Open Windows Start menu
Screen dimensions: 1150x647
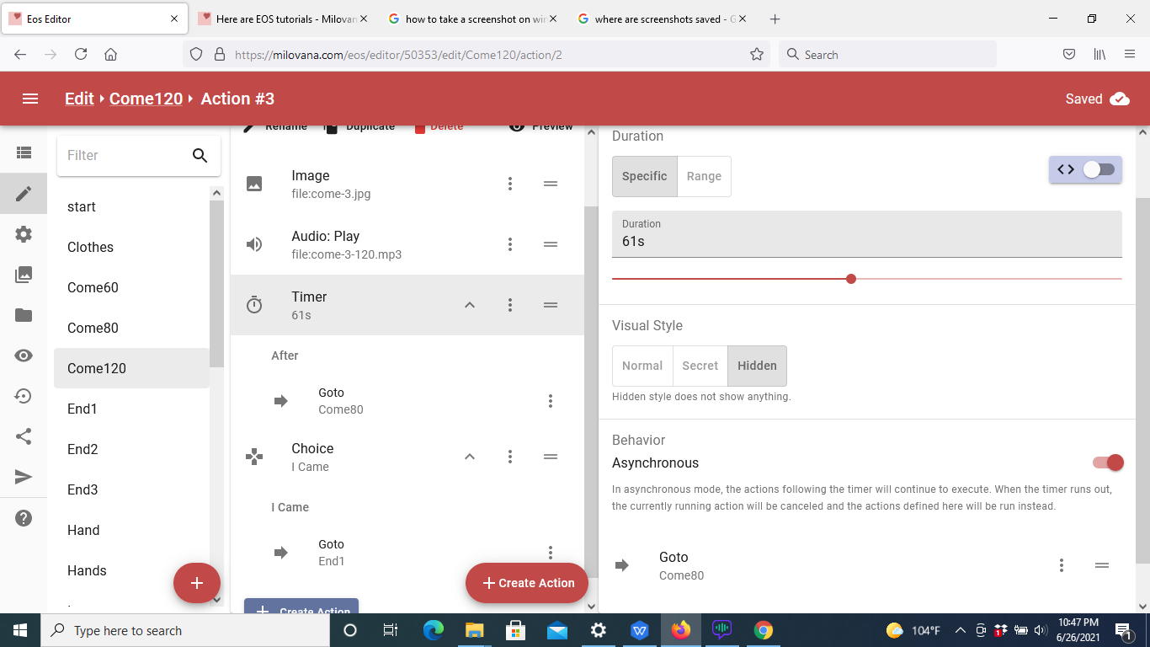click(x=20, y=630)
